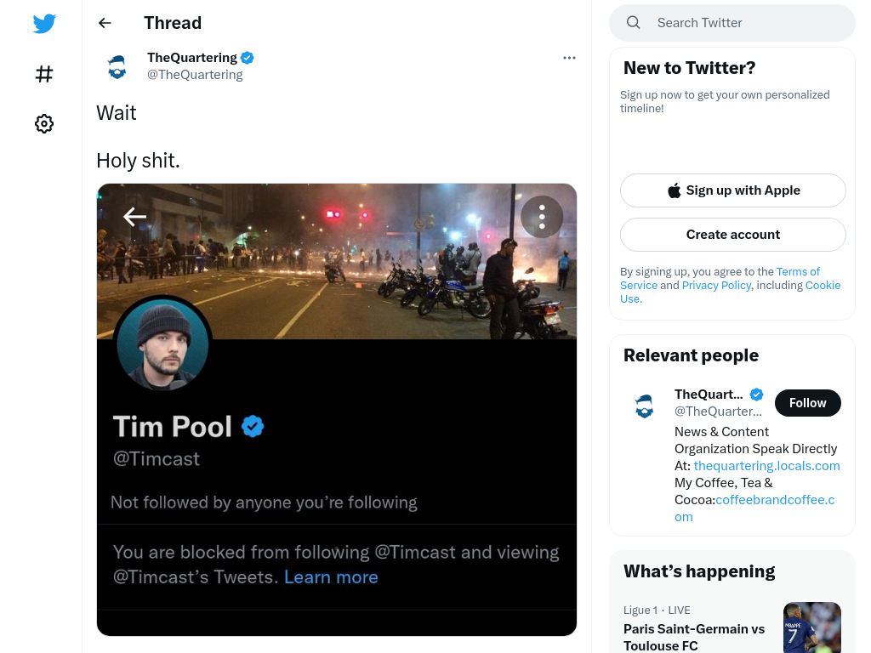
Task: Click TheQuartering avatar in tweet header
Action: (117, 66)
